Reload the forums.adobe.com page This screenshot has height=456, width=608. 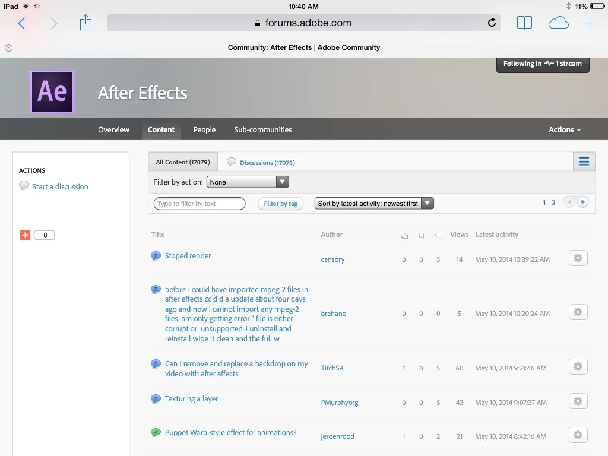tap(492, 23)
